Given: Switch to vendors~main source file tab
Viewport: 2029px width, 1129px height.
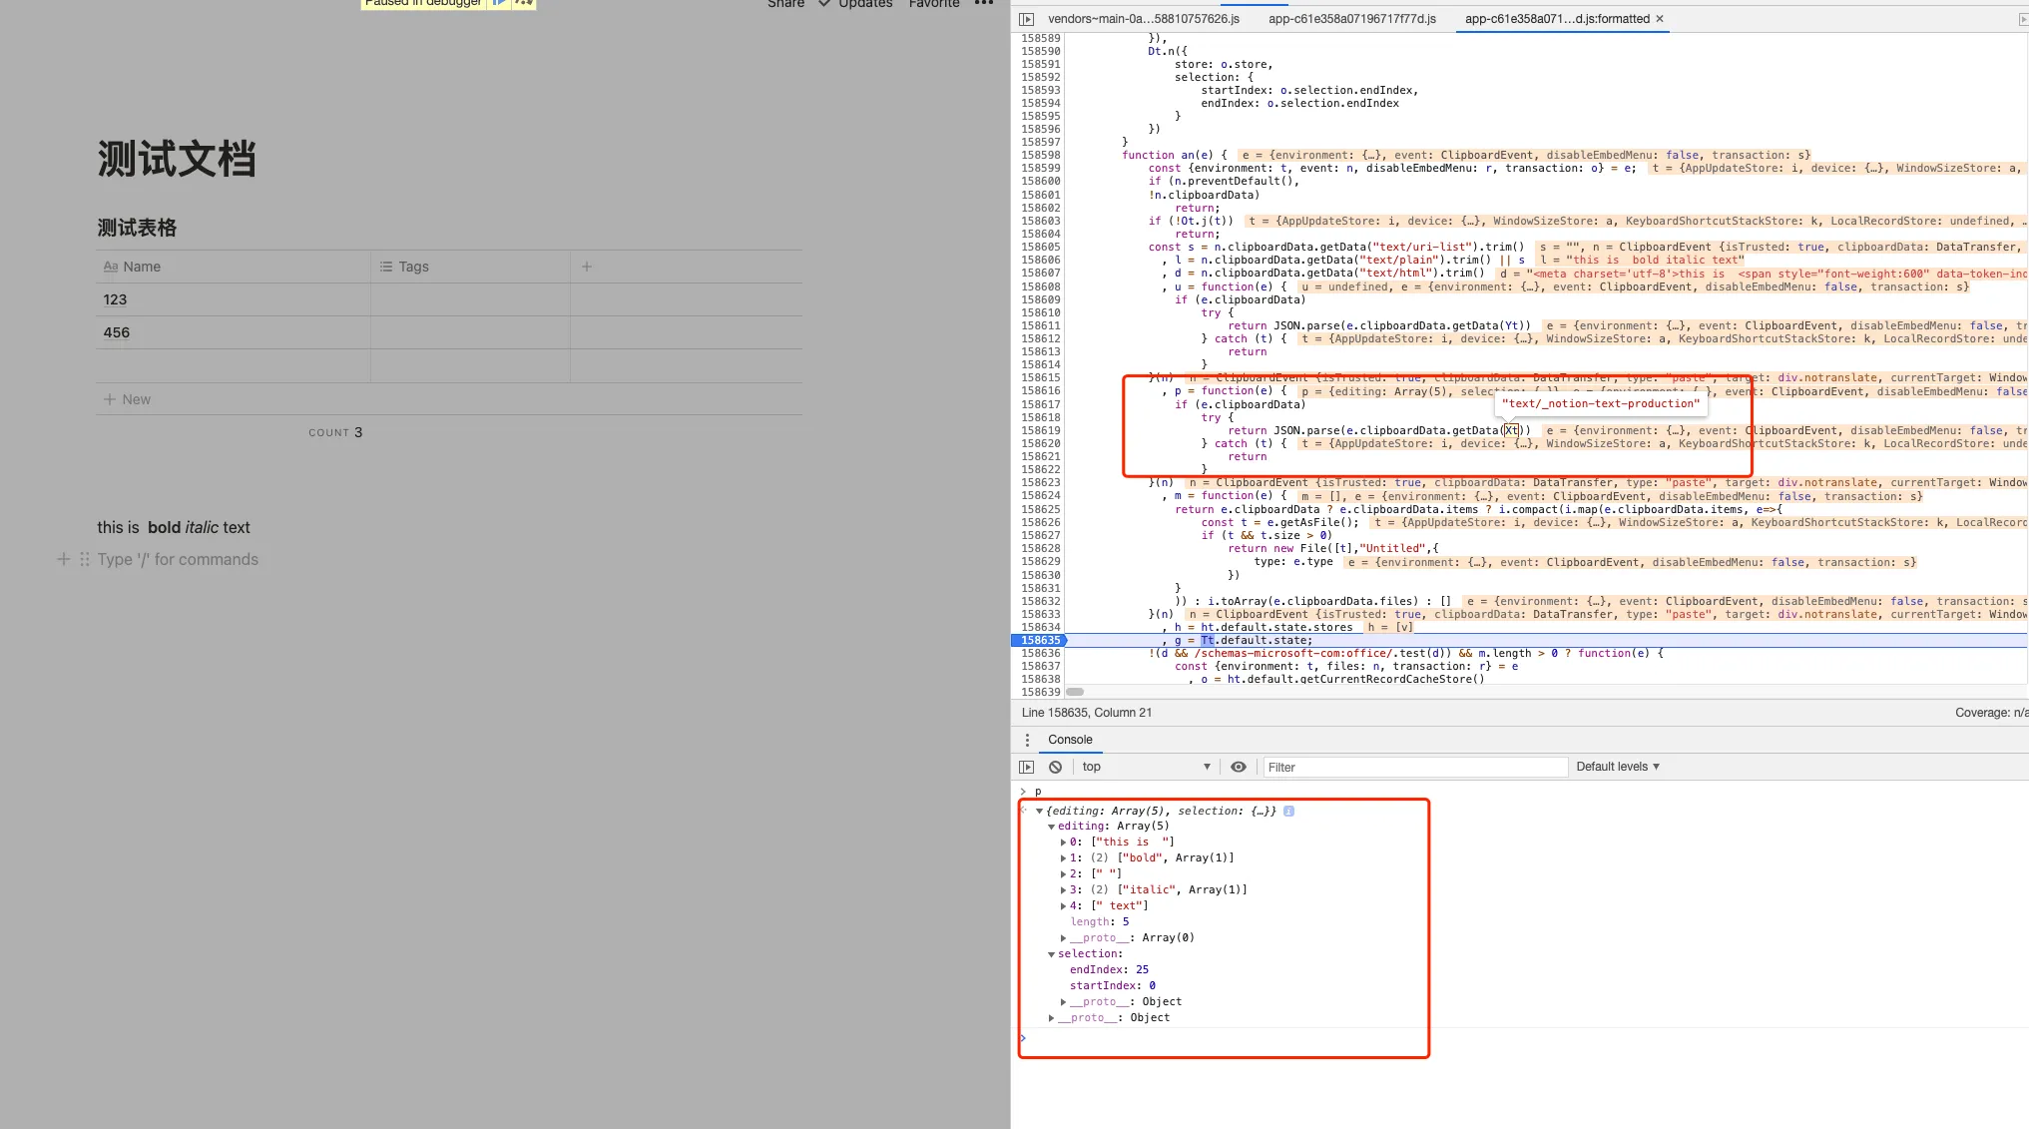Looking at the screenshot, I should pos(1143,19).
